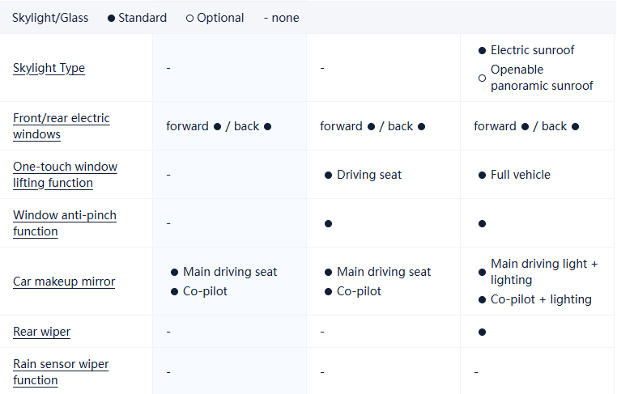Image resolution: width=617 pixels, height=394 pixels.
Task: Click the Skylight Type link
Action: pyautogui.click(x=49, y=68)
